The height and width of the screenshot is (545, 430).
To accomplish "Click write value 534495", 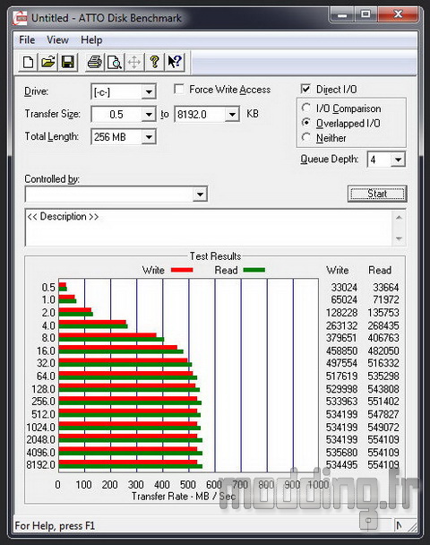I will (341, 464).
